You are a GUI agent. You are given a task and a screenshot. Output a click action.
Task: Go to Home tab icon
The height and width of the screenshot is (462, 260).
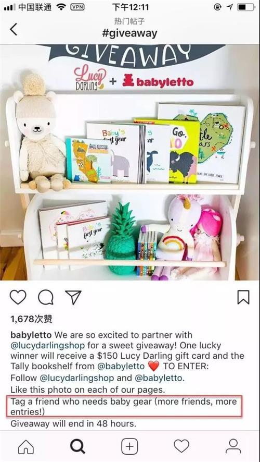pos(26,447)
